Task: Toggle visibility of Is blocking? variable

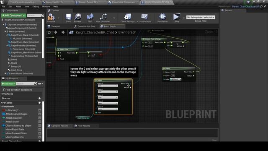Action: pyautogui.click(x=40, y=110)
